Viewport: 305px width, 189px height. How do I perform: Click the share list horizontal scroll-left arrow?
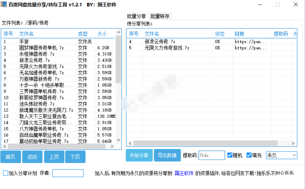click(130, 143)
